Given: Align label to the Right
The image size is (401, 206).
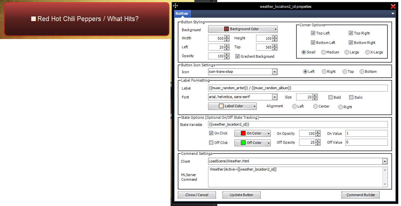Looking at the screenshot, I should click(341, 107).
